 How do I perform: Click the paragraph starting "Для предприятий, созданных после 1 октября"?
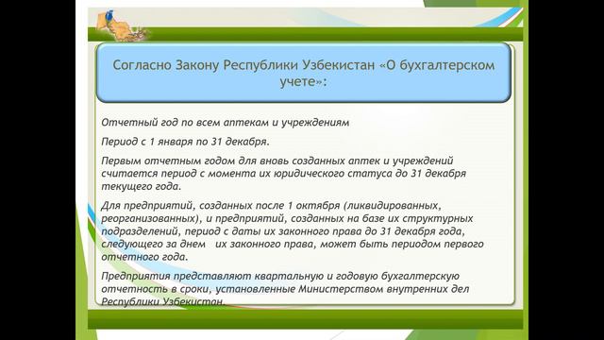[x=293, y=230]
